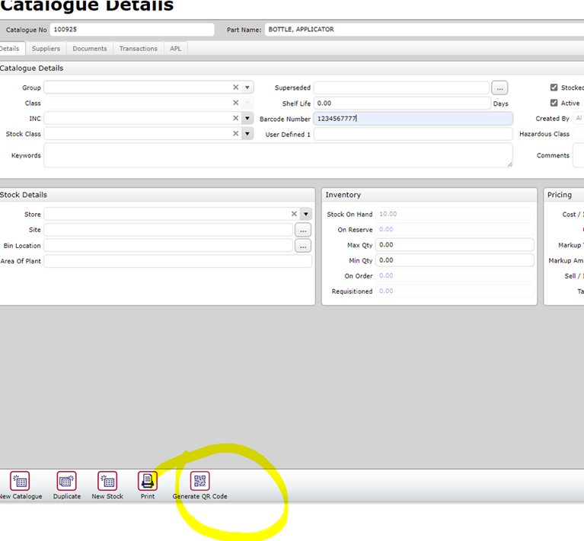Clear the Group field with X icon
This screenshot has width=584, height=541.
click(x=236, y=88)
